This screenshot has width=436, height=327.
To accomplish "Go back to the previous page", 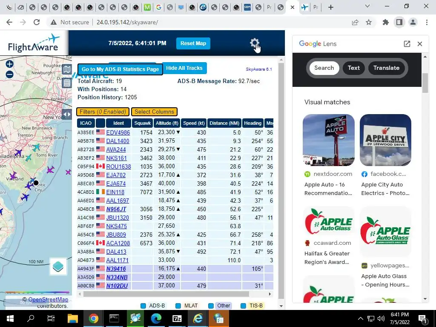I will coord(9,22).
